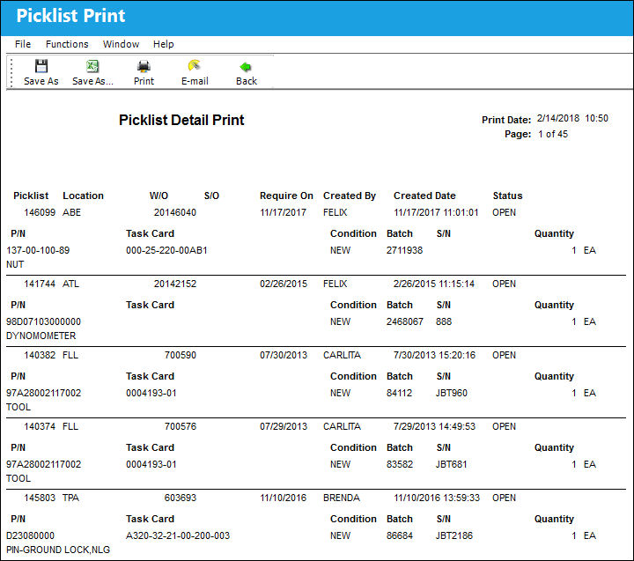
Task: Click the Require On column header
Action: 286,196
